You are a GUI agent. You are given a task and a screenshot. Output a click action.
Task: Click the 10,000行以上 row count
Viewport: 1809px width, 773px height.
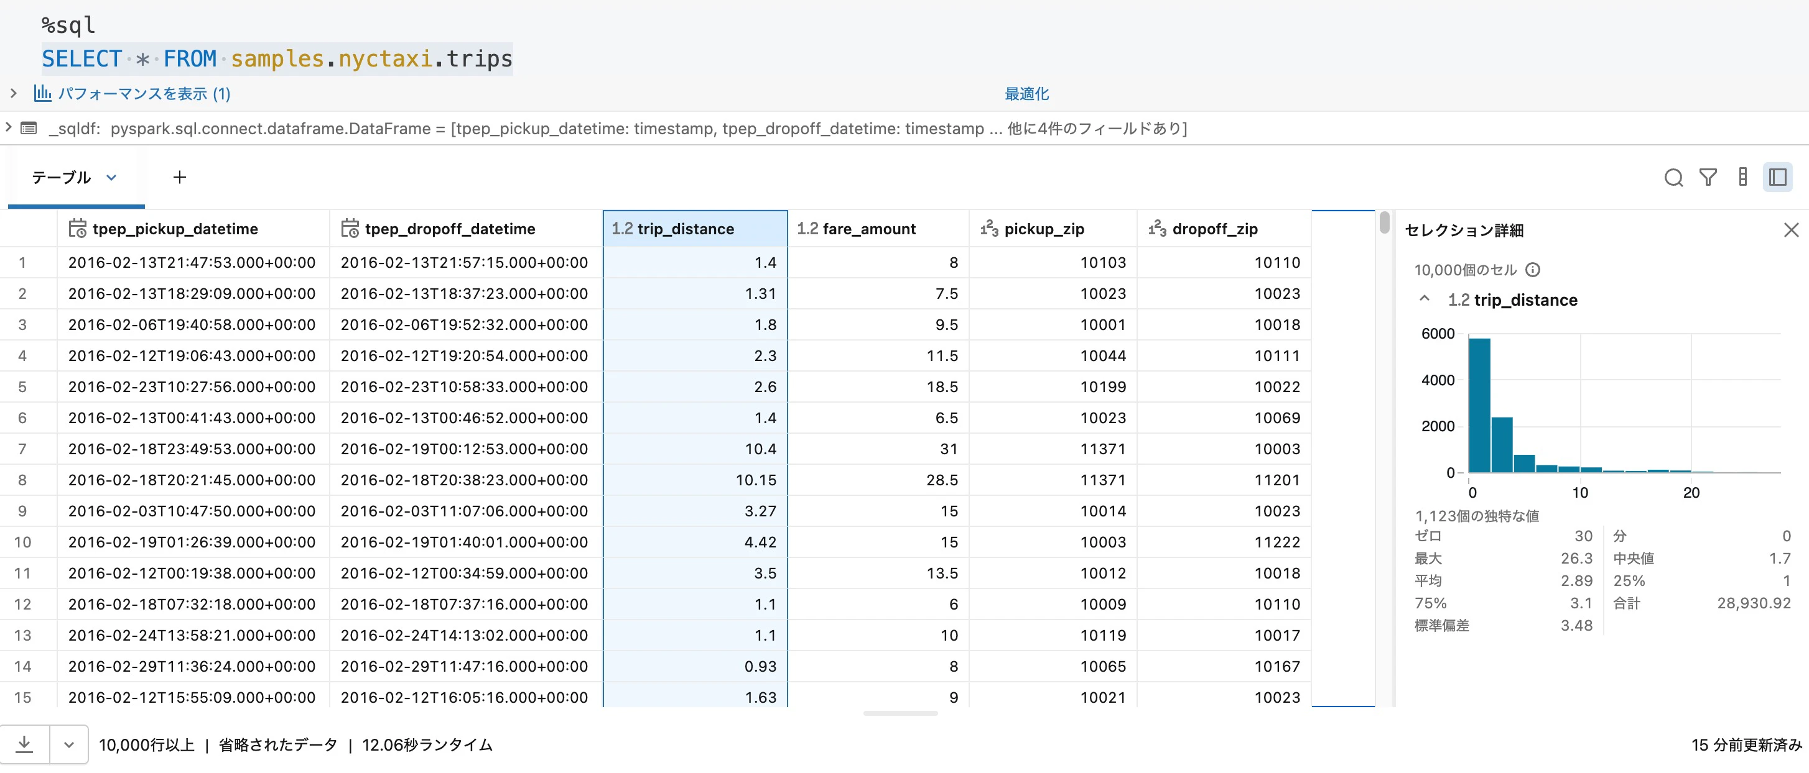pos(146,744)
